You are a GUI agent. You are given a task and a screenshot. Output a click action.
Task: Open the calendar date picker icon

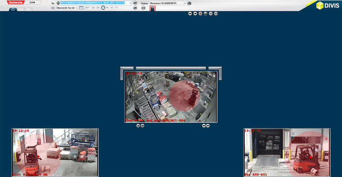tap(81, 8)
